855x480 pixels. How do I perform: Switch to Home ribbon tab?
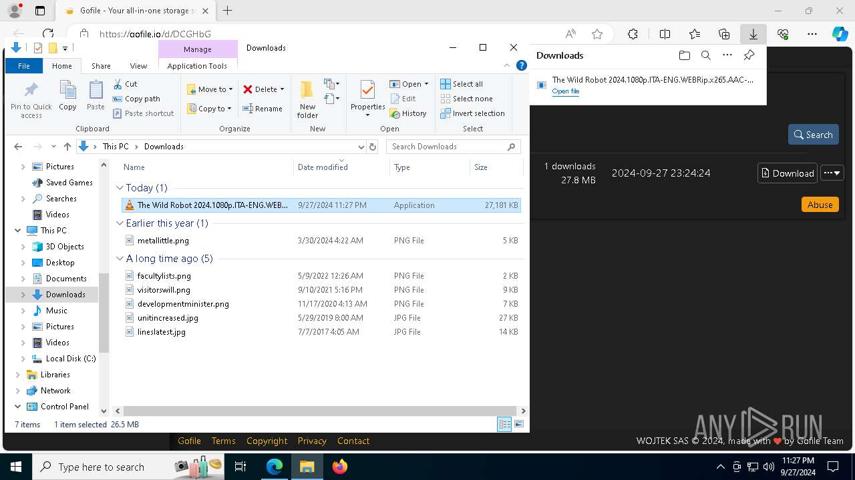61,66
